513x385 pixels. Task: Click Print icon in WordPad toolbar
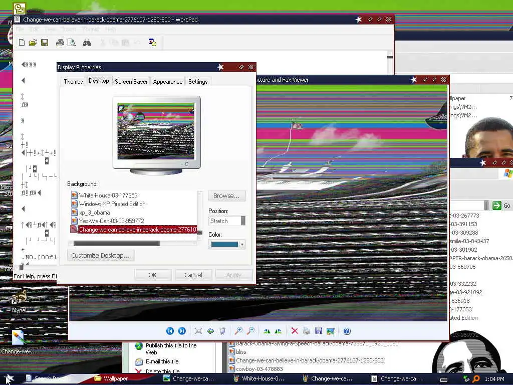(x=60, y=43)
